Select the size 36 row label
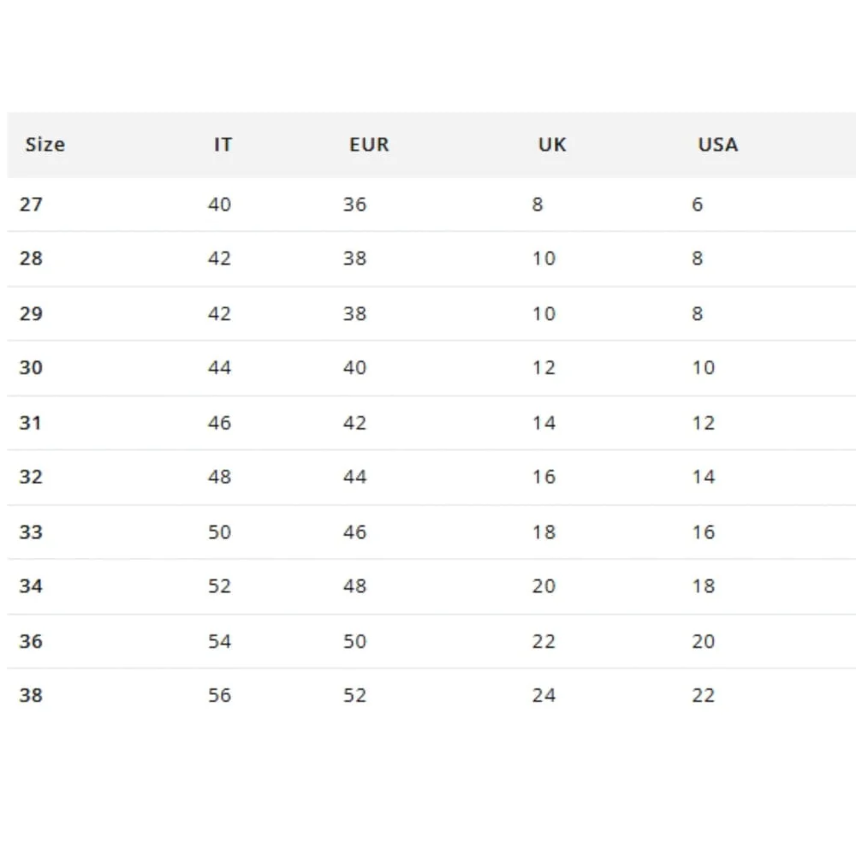 click(31, 641)
